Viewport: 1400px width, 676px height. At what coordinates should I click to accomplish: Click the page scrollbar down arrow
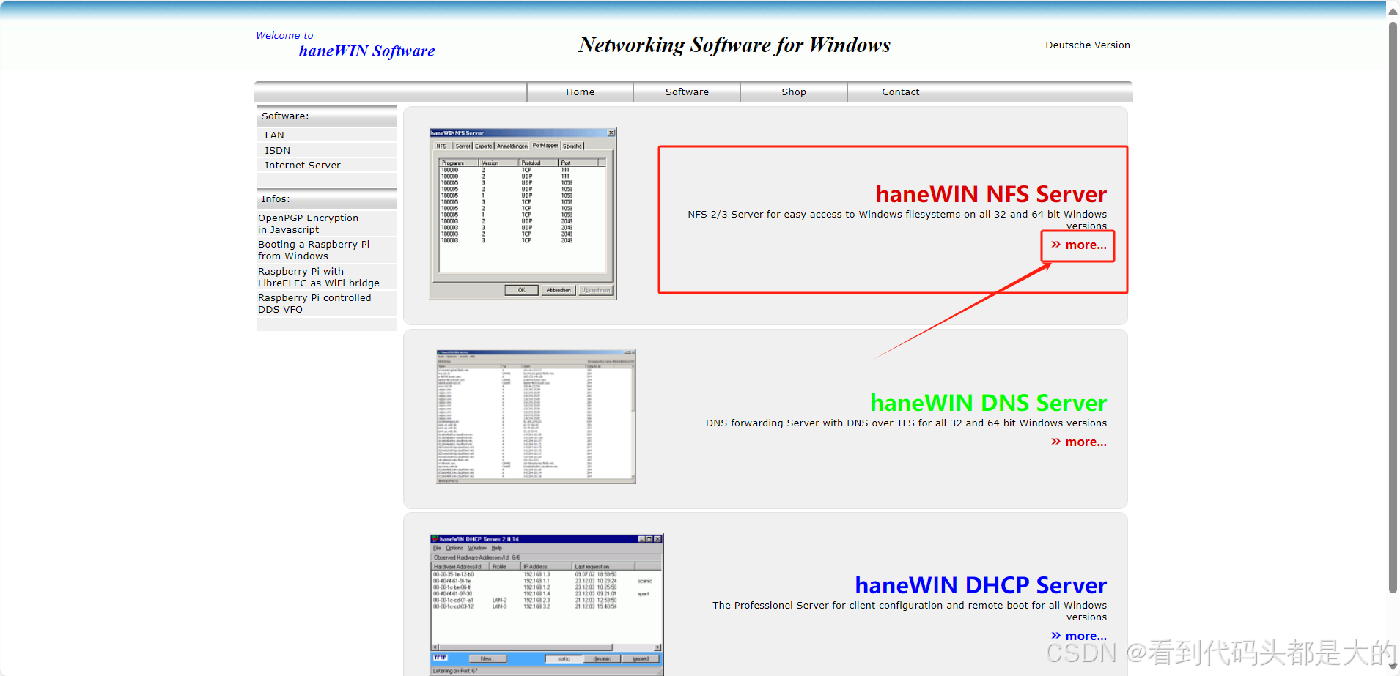click(1391, 667)
